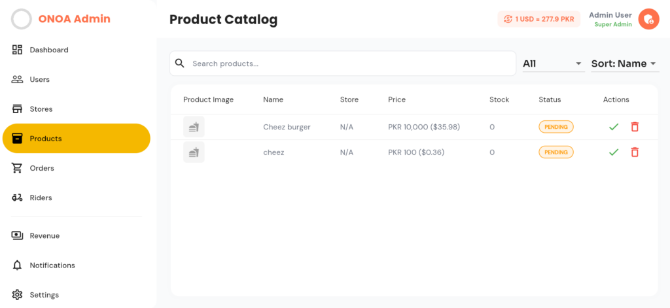Click the Orders shopping cart icon
Image resolution: width=670 pixels, height=308 pixels.
(17, 168)
